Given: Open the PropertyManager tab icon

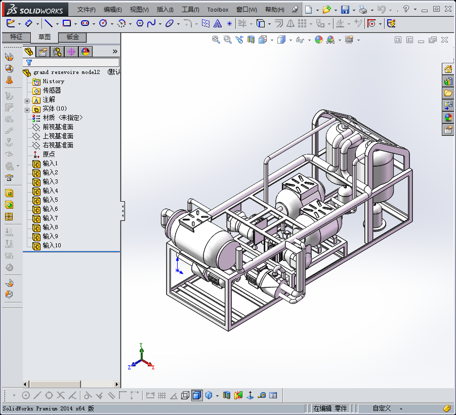Looking at the screenshot, I should click(x=44, y=51).
